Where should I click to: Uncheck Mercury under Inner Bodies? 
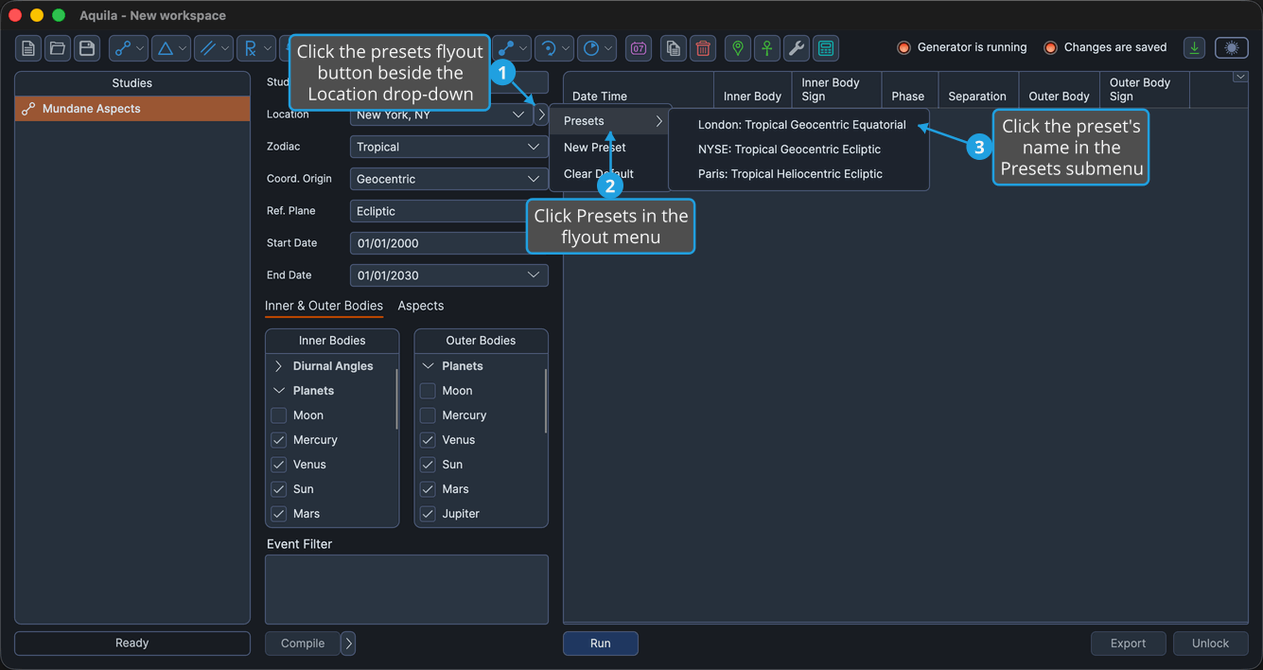[278, 440]
